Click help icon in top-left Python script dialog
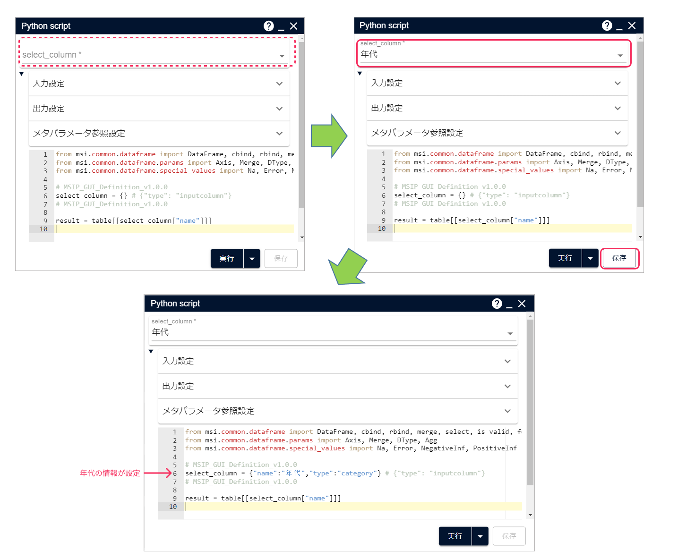This screenshot has height=558, width=695. pos(268,26)
